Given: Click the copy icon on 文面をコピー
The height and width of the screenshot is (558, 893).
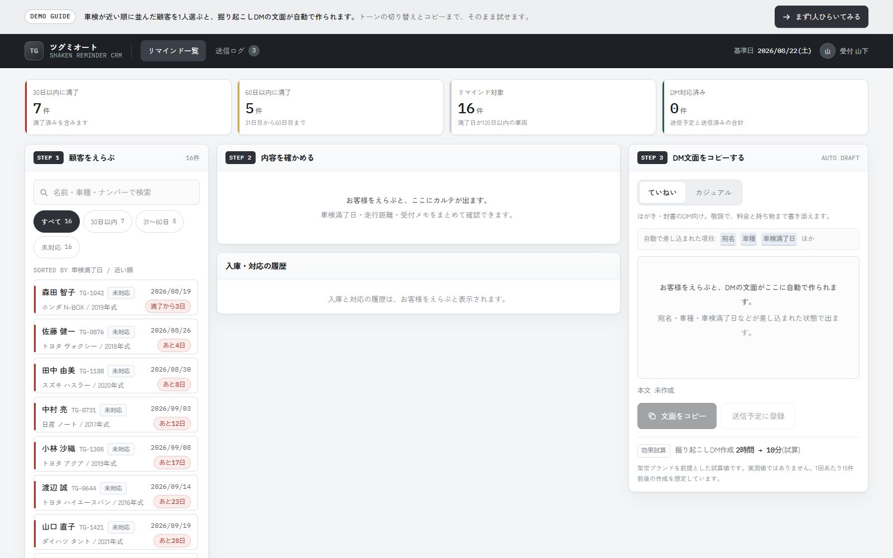Looking at the screenshot, I should tap(652, 416).
